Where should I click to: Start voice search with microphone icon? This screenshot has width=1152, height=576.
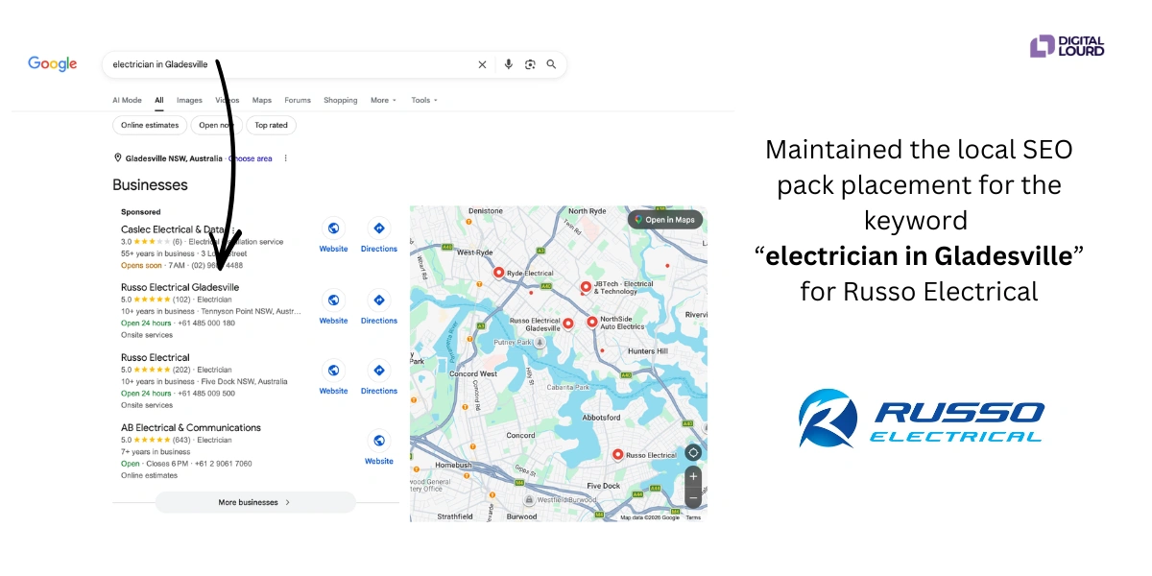click(509, 64)
